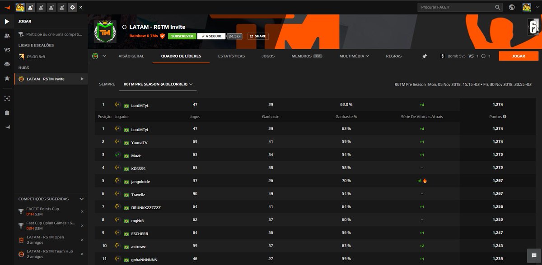Open the friends icon in left sidebar
The height and width of the screenshot is (265, 542).
point(7,35)
